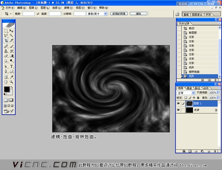Select the Dodge tool
The height and width of the screenshot is (170, 222).
click(12, 61)
